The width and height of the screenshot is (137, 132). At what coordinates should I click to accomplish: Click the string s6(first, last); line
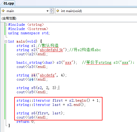click(x=41, y=113)
